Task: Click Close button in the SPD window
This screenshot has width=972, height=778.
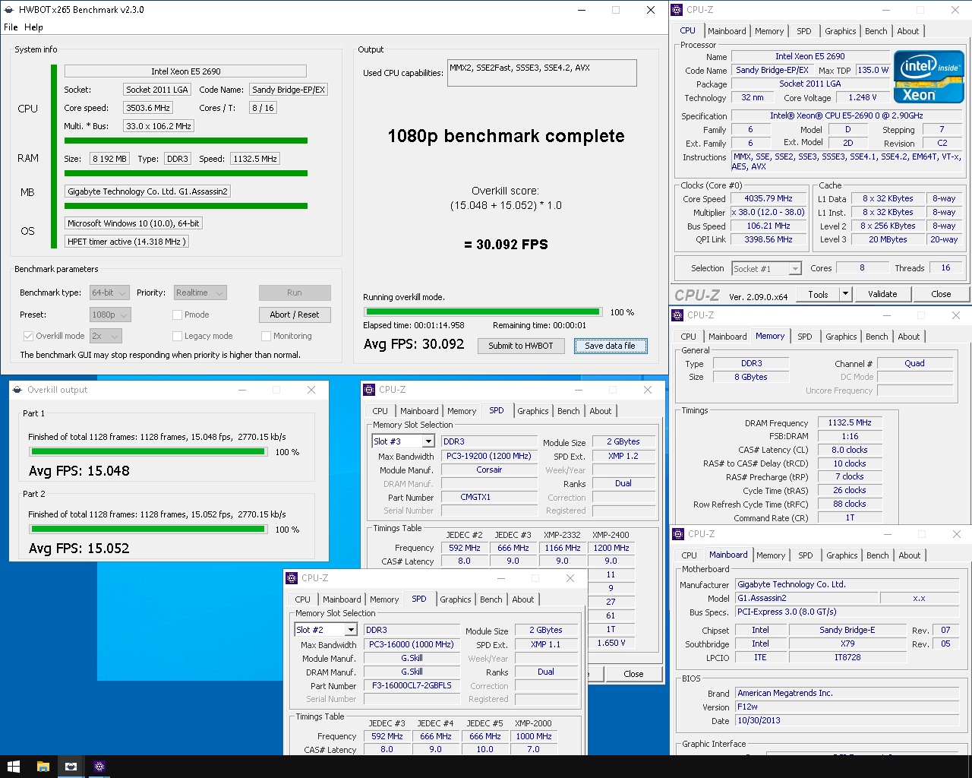Action: (x=633, y=674)
